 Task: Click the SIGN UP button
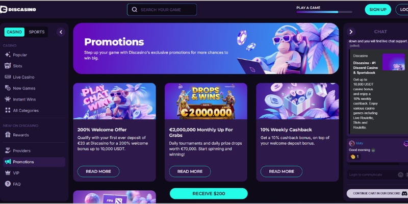click(378, 10)
